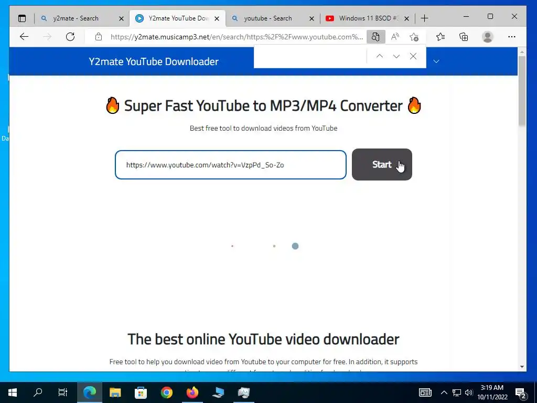
Task: Expand the site header dropdown chevron
Action: coord(436,61)
